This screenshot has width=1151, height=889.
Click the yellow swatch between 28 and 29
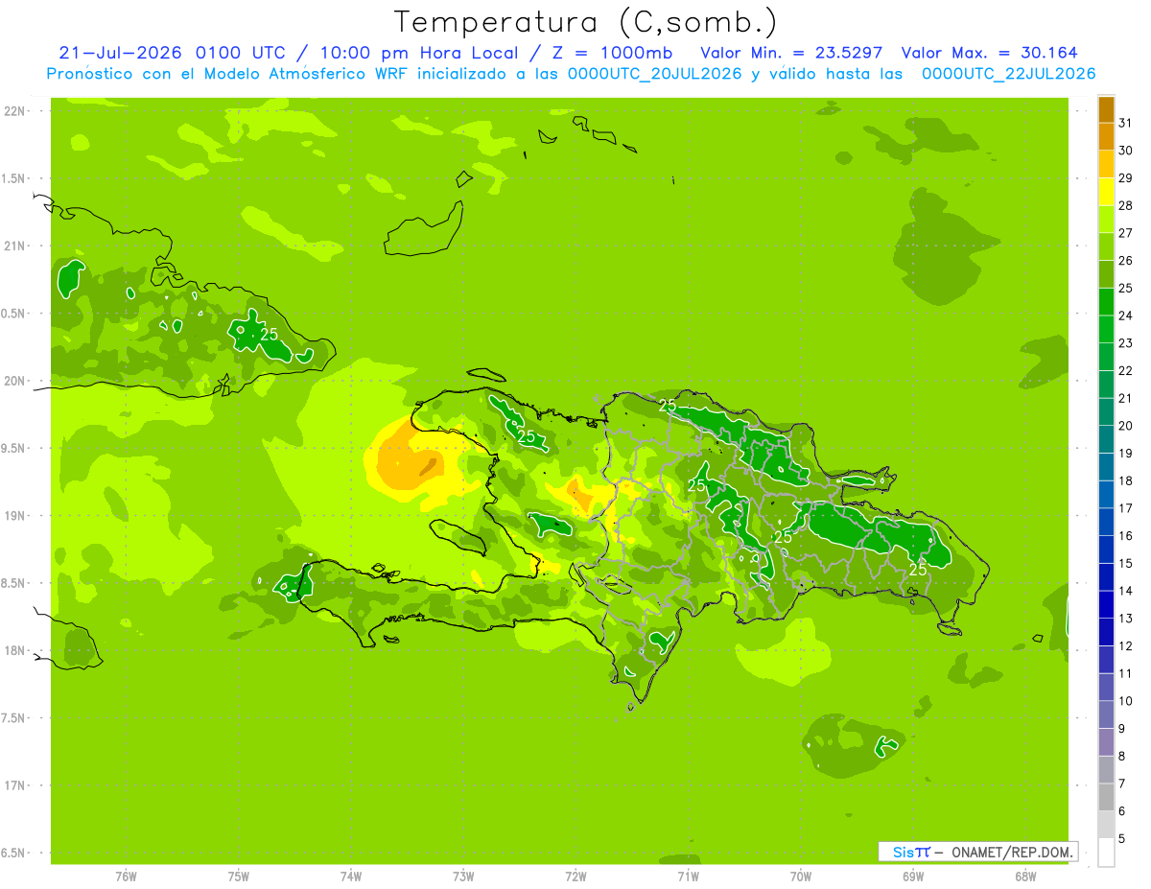point(1106,192)
